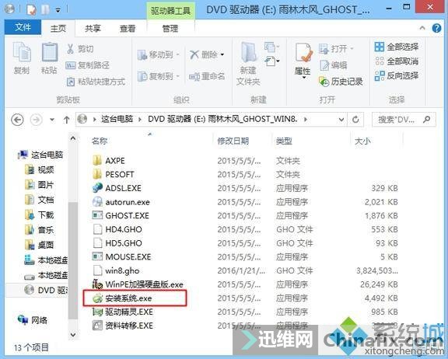This screenshot has width=448, height=359.
Task: Click the navigation pane scroll up arrow
Action: [x=73, y=138]
